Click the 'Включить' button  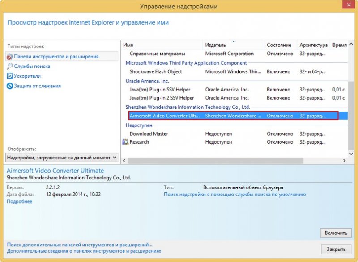[x=336, y=233]
